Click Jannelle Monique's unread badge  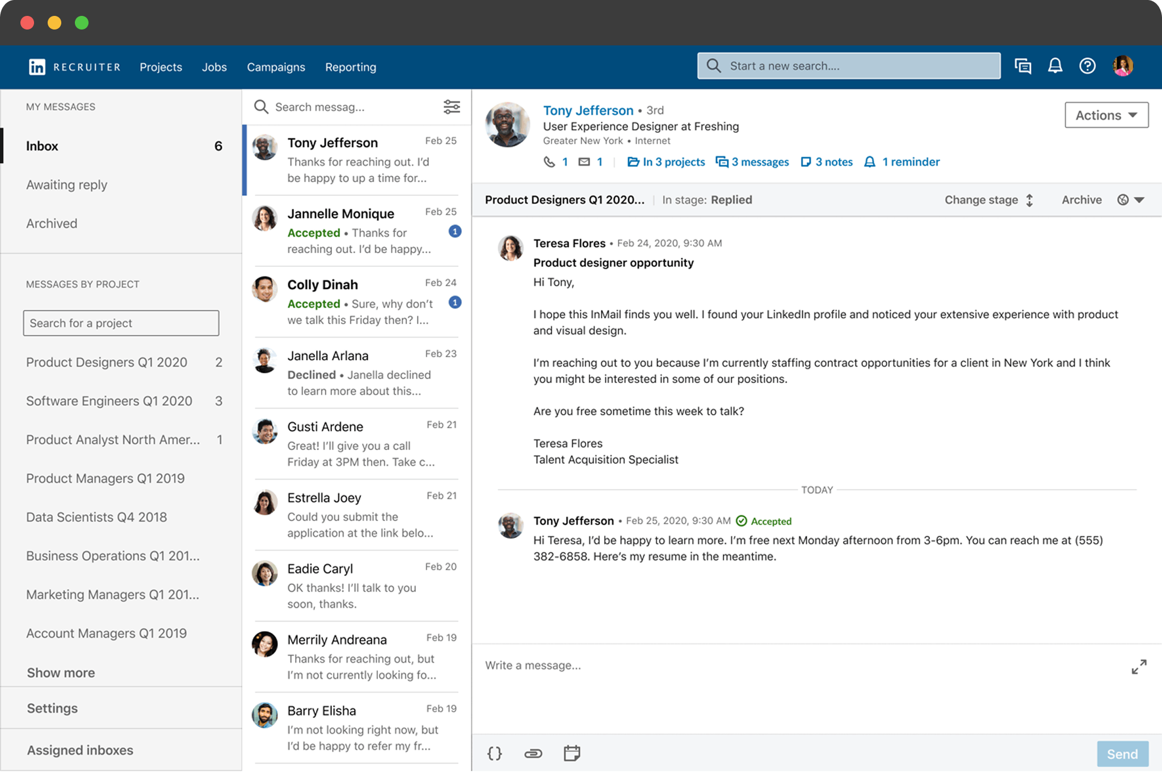click(x=454, y=232)
